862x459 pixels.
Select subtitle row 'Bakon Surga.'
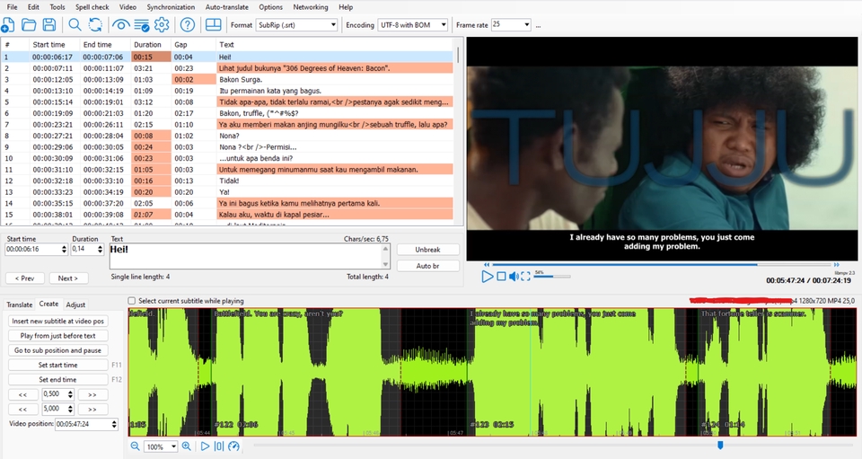(228, 79)
